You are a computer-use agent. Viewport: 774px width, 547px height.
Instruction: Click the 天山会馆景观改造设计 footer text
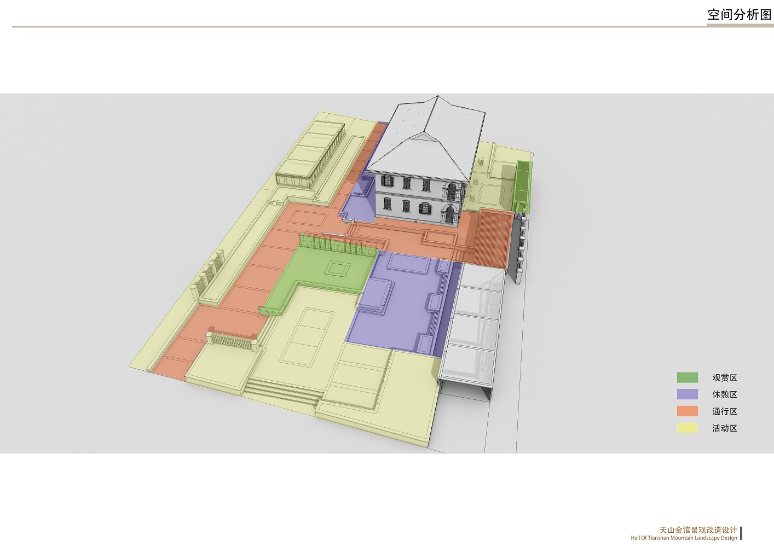(x=698, y=530)
